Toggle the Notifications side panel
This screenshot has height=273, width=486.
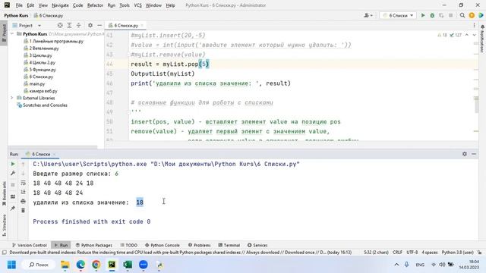click(482, 39)
